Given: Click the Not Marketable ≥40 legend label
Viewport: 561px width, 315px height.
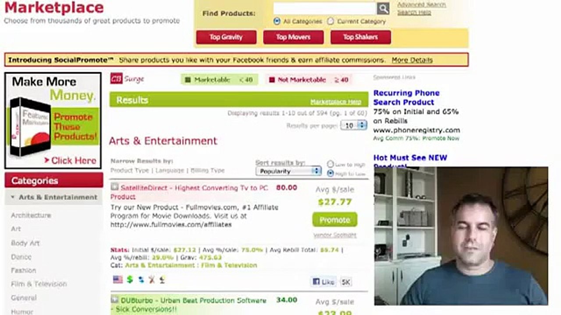Looking at the screenshot, I should pos(309,80).
